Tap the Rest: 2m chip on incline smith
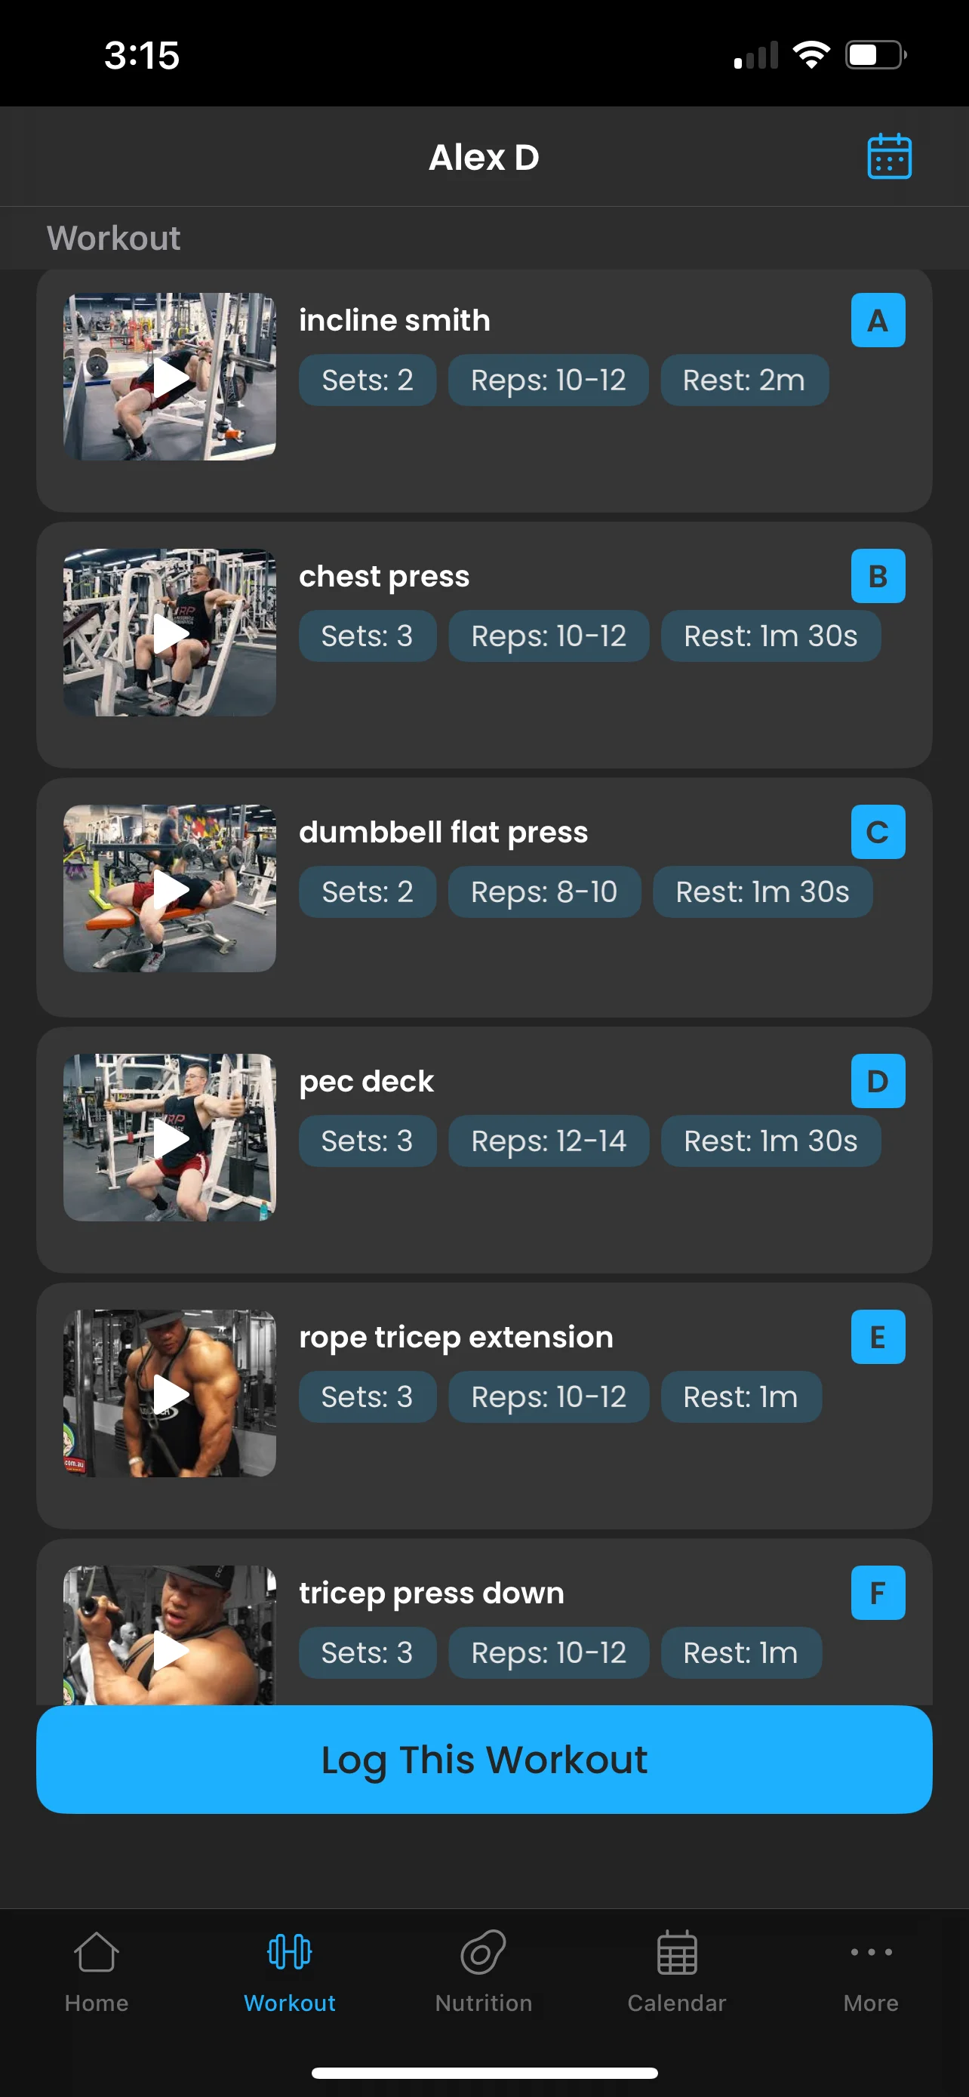The image size is (969, 2097). pyautogui.click(x=743, y=380)
